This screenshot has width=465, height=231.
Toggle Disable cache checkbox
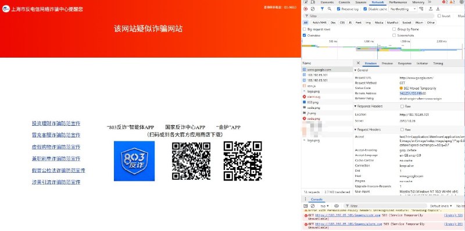[x=365, y=9]
